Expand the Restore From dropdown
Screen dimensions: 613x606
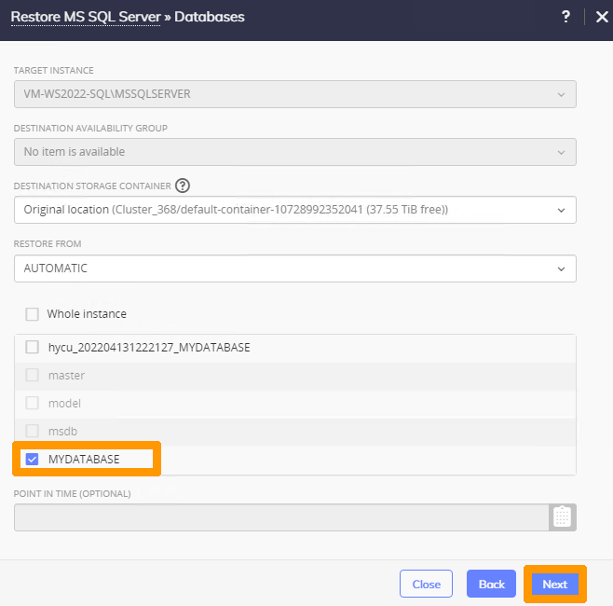pyautogui.click(x=295, y=269)
